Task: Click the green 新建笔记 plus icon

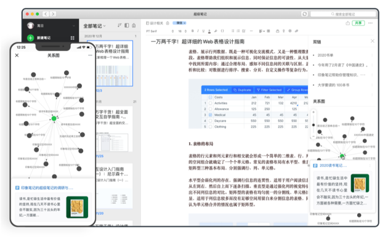Action: coord(30,38)
